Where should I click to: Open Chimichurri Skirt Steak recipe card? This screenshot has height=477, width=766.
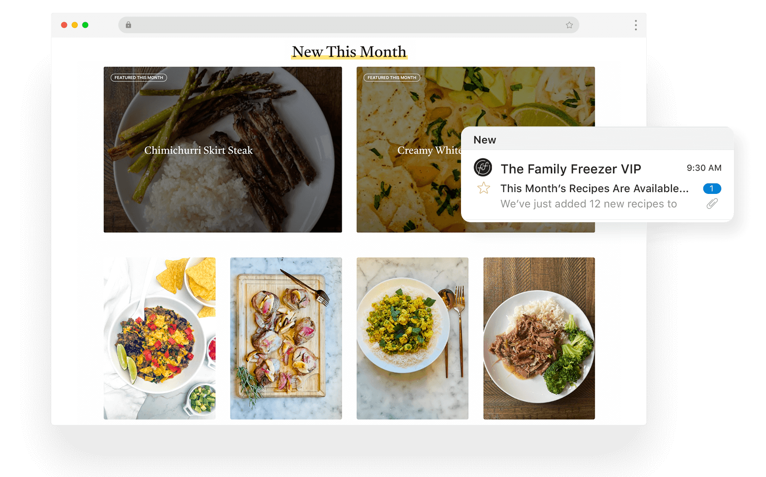[222, 150]
